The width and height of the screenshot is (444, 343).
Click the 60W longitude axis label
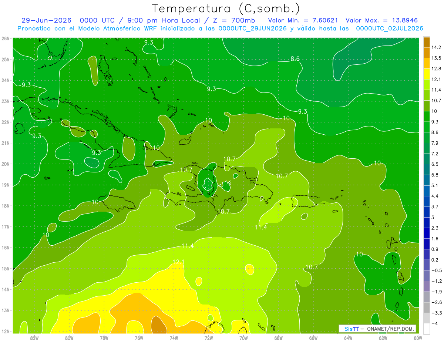(418, 338)
